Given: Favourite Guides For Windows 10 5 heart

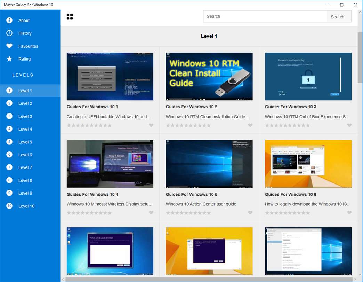Looking at the screenshot, I should tap(250, 213).
